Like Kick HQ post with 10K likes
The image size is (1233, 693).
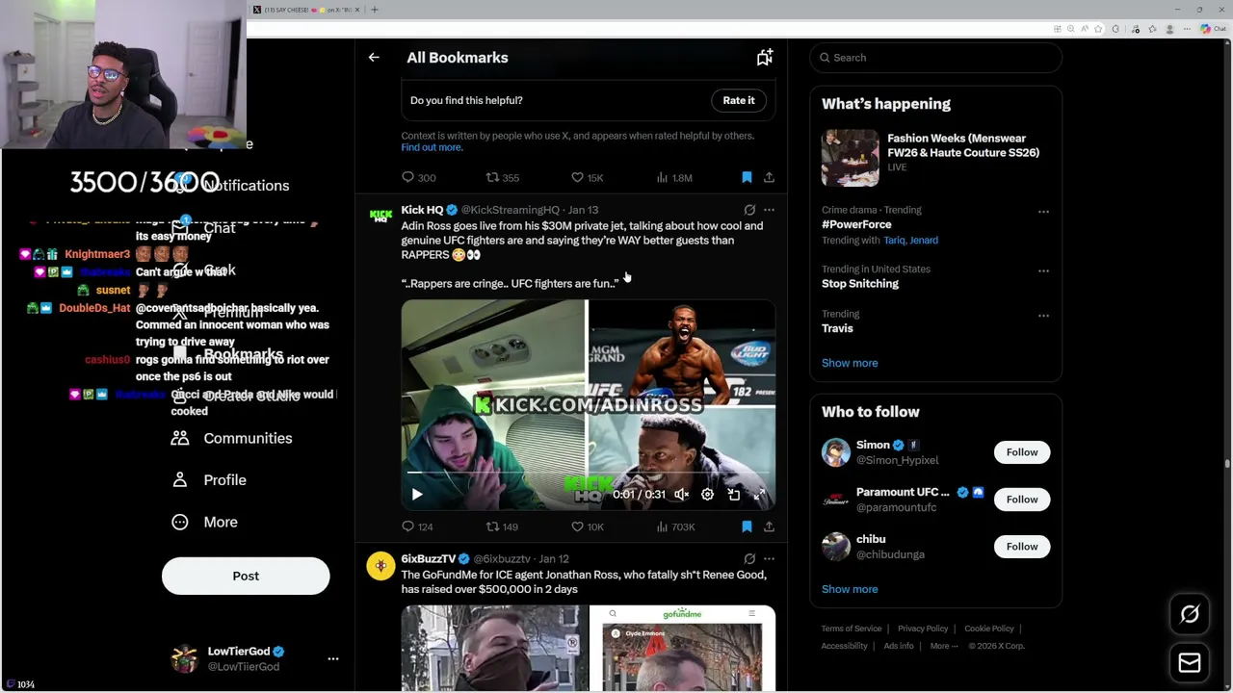[x=587, y=527]
